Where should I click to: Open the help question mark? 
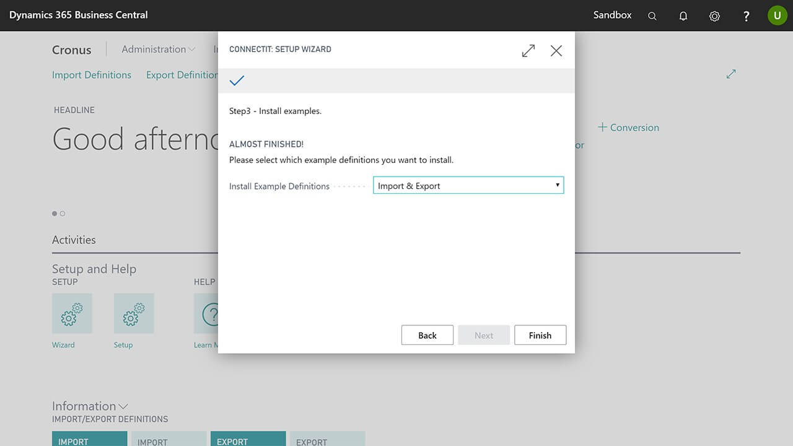[x=747, y=16]
